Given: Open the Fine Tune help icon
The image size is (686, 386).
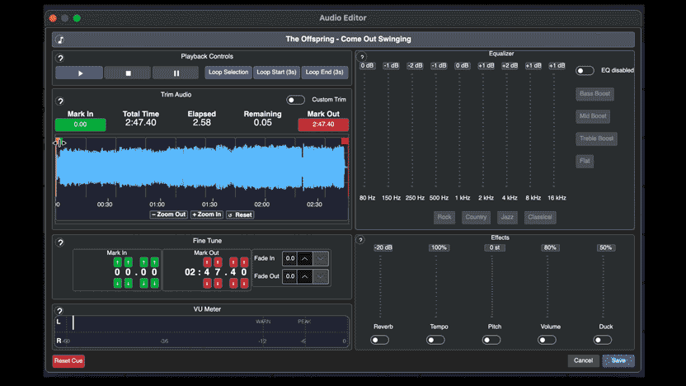Looking at the screenshot, I should (60, 242).
